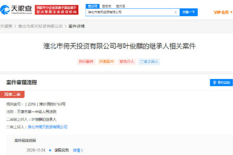Select the 二审上诉人 tag
Screen dimensions: 233x155
tap(149, 62)
